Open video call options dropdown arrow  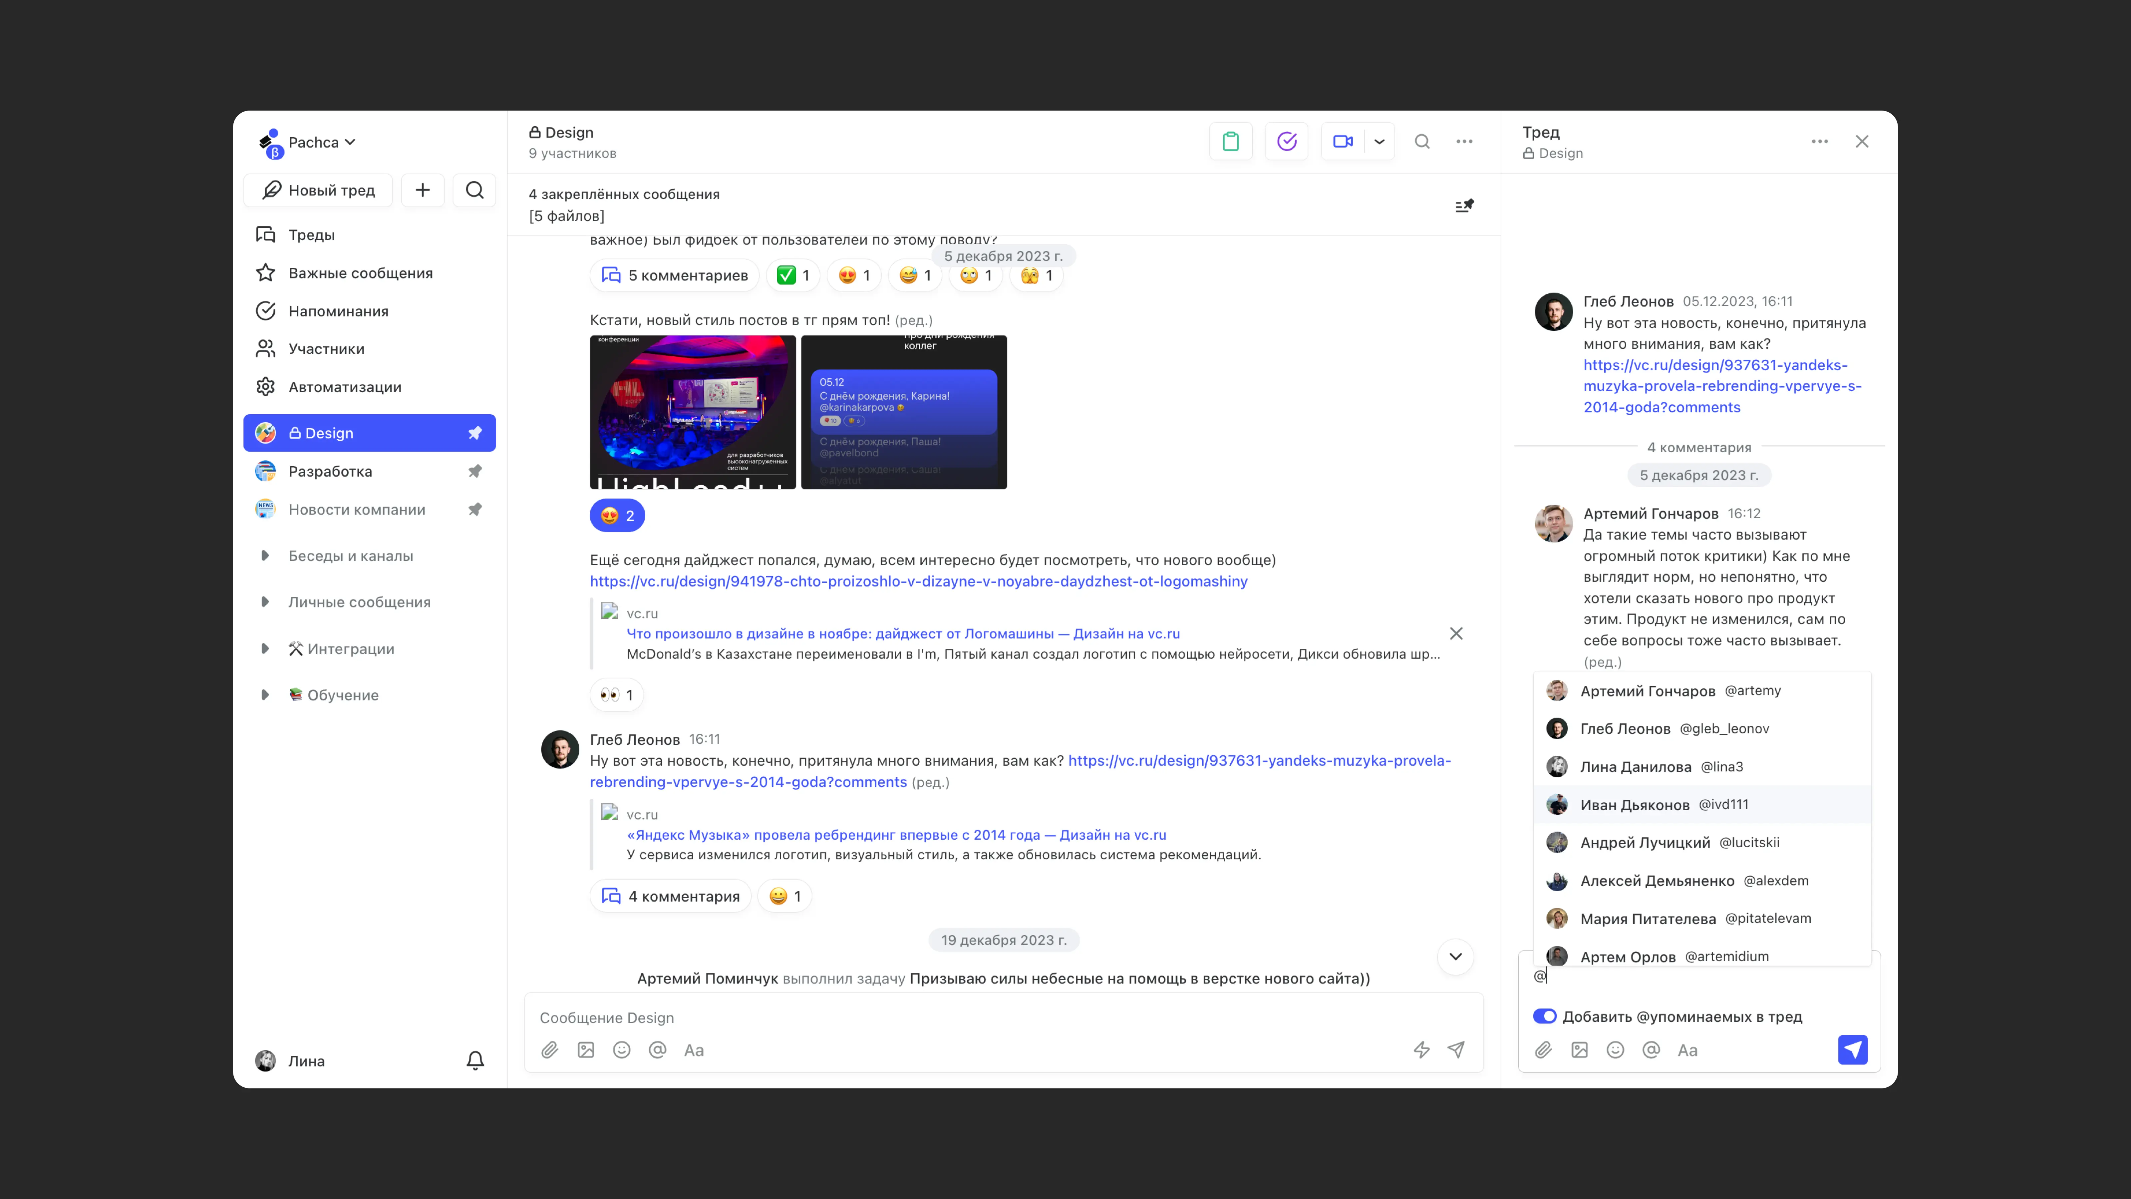click(x=1379, y=142)
